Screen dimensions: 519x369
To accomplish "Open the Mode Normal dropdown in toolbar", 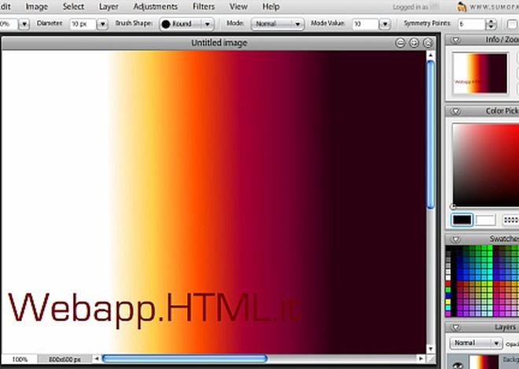I will coord(278,24).
